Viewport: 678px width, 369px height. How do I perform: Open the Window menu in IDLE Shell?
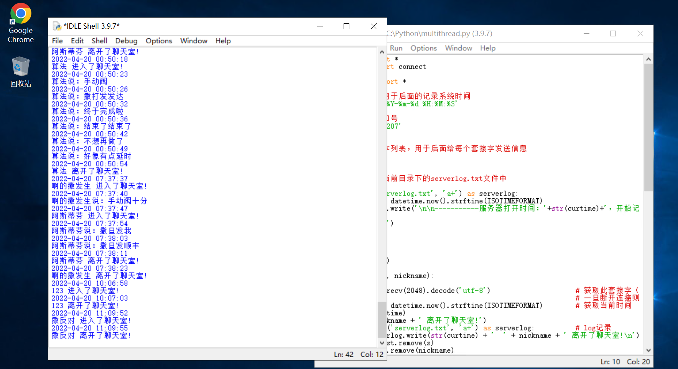(193, 41)
